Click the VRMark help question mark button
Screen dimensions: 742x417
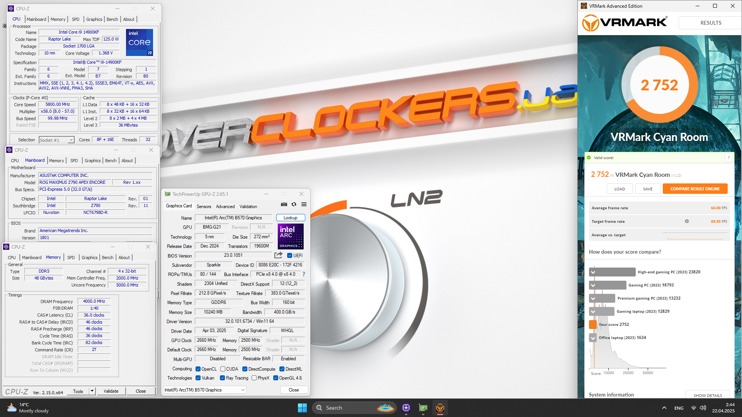[x=729, y=158]
